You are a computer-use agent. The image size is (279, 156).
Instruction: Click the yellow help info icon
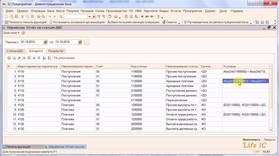(x=116, y=16)
